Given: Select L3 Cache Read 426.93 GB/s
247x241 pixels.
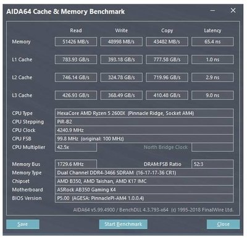Looking at the screenshot, I should pyautogui.click(x=76, y=95).
